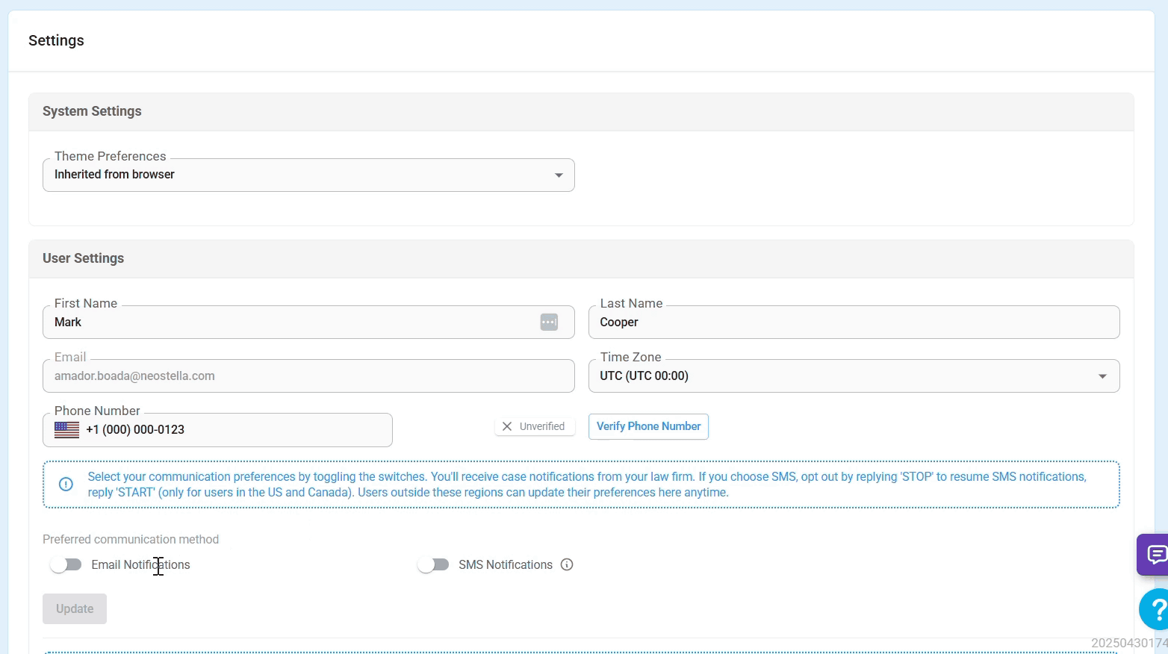
Task: Click the X icon on the Unverified badge
Action: 507,426
